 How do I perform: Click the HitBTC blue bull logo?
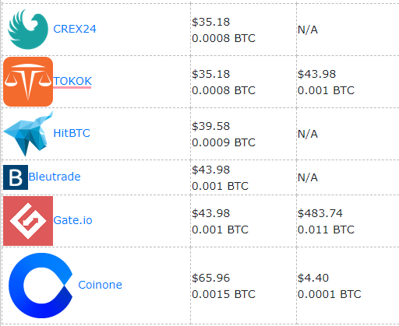[28, 134]
